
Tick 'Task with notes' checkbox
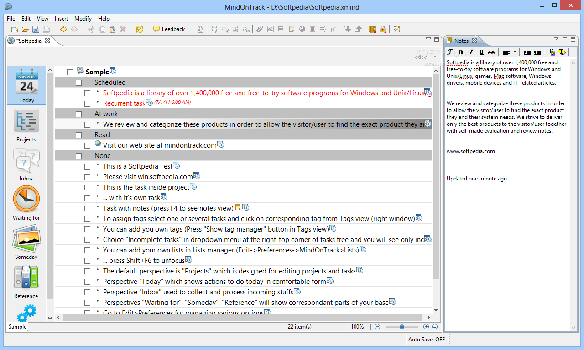point(87,208)
